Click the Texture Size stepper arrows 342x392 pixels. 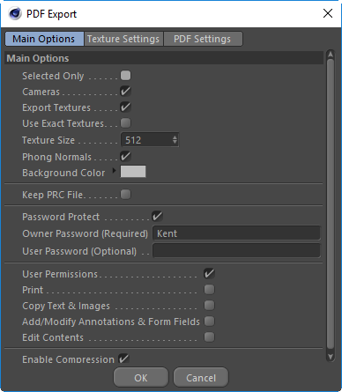(175, 140)
